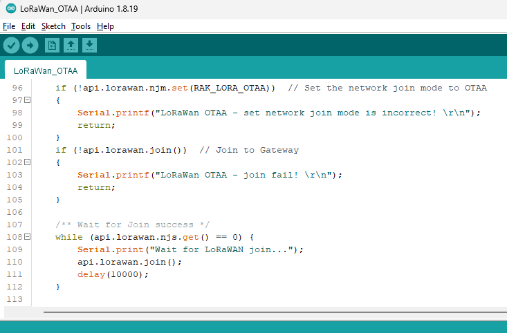Open the Tools menu
507x333 pixels.
(x=81, y=26)
